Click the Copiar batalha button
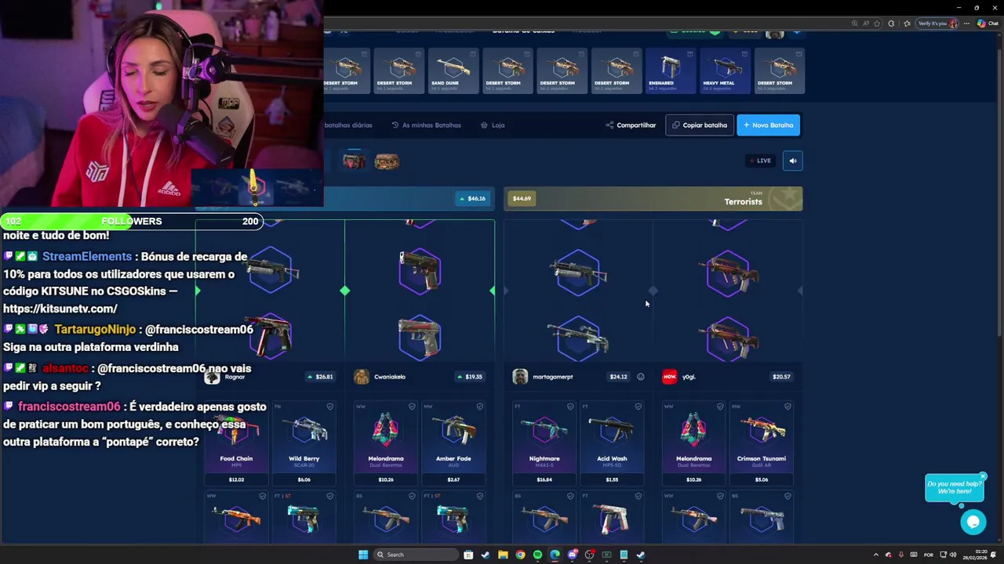This screenshot has height=564, width=1004. click(700, 125)
